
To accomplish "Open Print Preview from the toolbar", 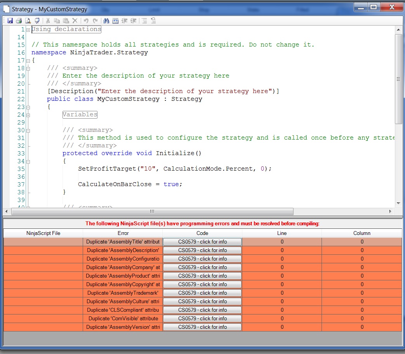I will click(28, 21).
